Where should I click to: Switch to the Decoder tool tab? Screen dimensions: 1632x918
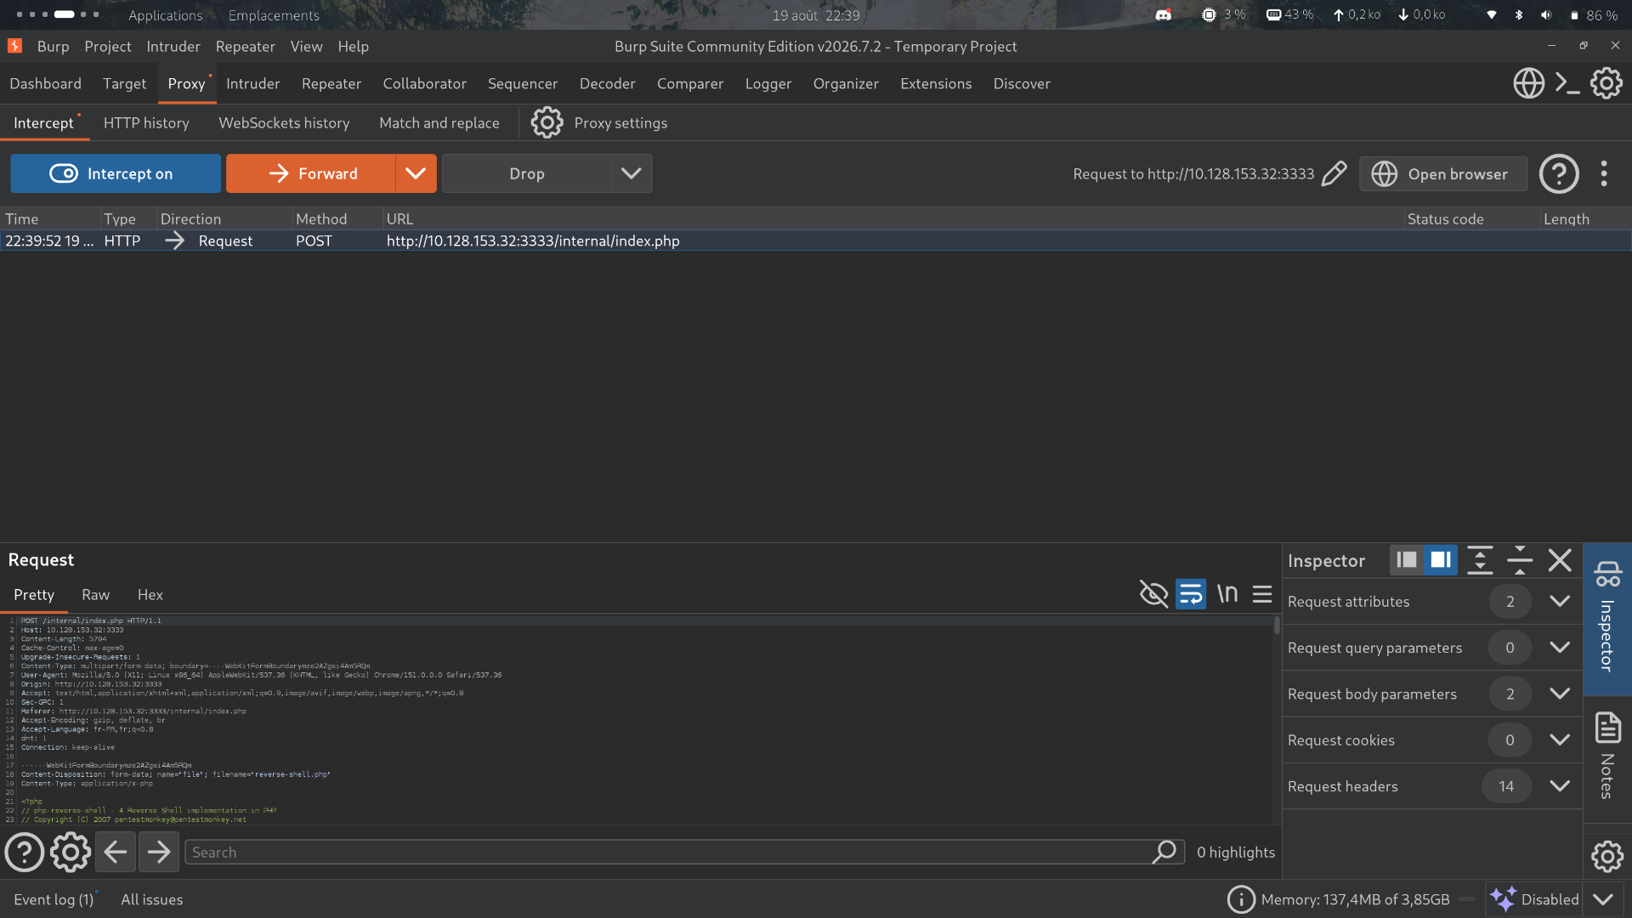608,83
